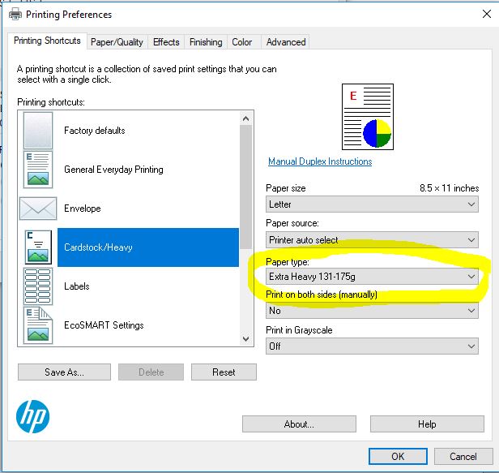Image resolution: width=499 pixels, height=473 pixels.
Task: Switch to Printing Shortcuts tab
Action: [x=47, y=41]
